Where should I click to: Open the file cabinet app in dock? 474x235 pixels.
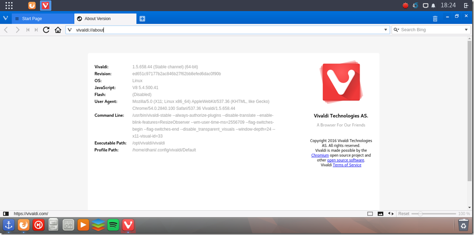click(53, 225)
